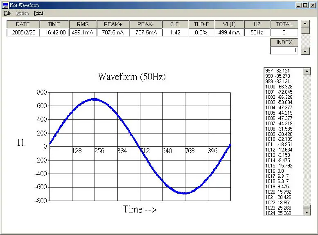Click the INDEX header button
This screenshot has width=318, height=235.
point(284,42)
